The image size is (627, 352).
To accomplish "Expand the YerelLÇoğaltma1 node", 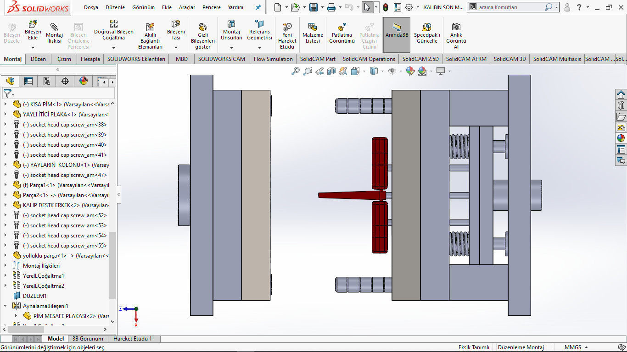I will [x=6, y=276].
